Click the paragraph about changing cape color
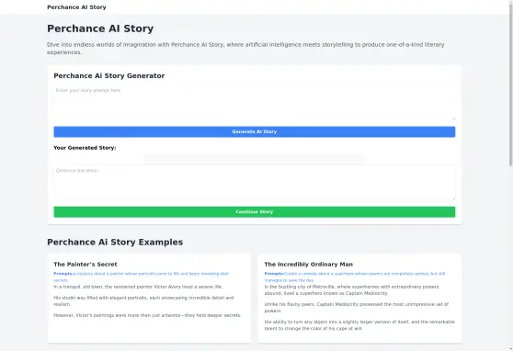The width and height of the screenshot is (513, 351). point(359,325)
